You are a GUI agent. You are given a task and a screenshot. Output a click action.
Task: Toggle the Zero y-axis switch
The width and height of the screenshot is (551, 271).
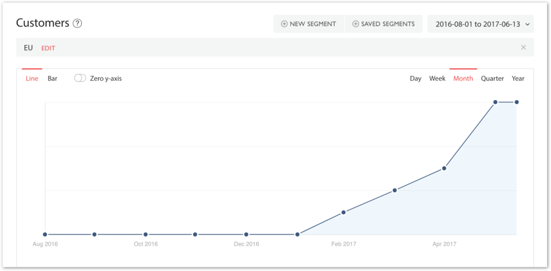point(80,79)
